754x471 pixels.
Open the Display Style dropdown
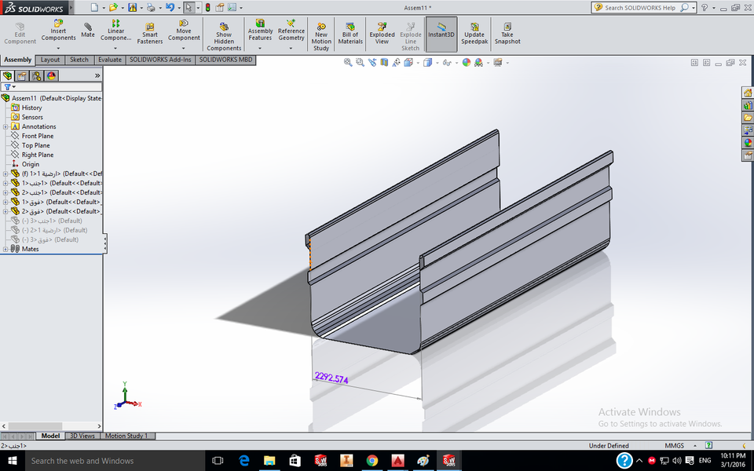[x=437, y=62]
